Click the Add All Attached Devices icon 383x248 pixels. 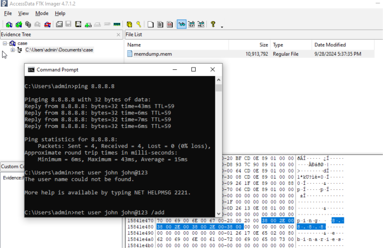click(18, 25)
